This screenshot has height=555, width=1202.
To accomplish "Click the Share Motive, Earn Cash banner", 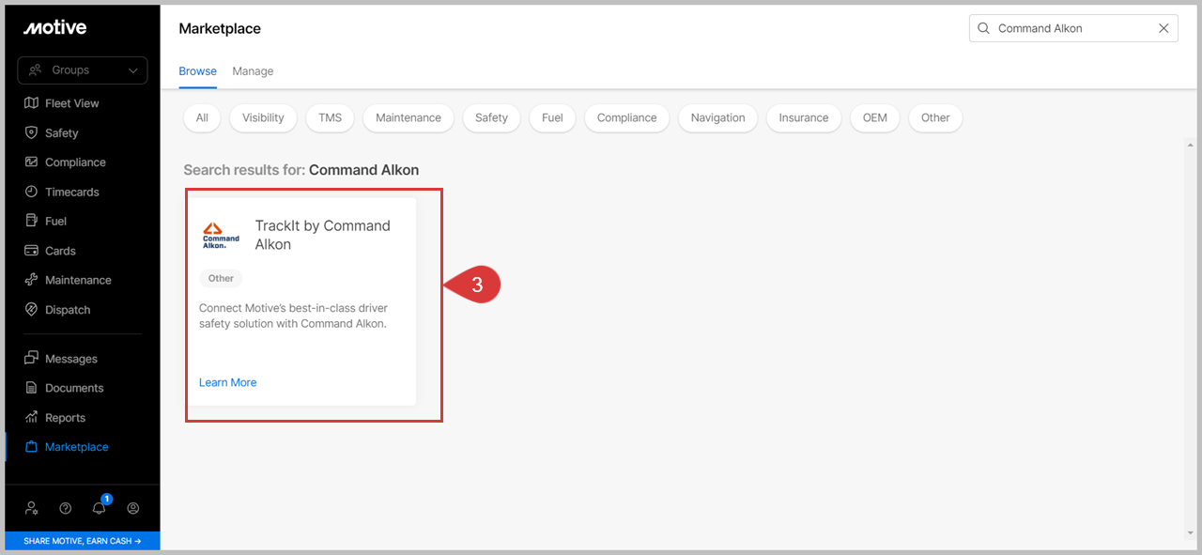I will click(x=83, y=541).
